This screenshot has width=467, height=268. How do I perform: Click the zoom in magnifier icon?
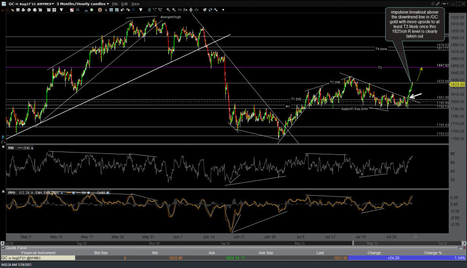tap(168, 9)
